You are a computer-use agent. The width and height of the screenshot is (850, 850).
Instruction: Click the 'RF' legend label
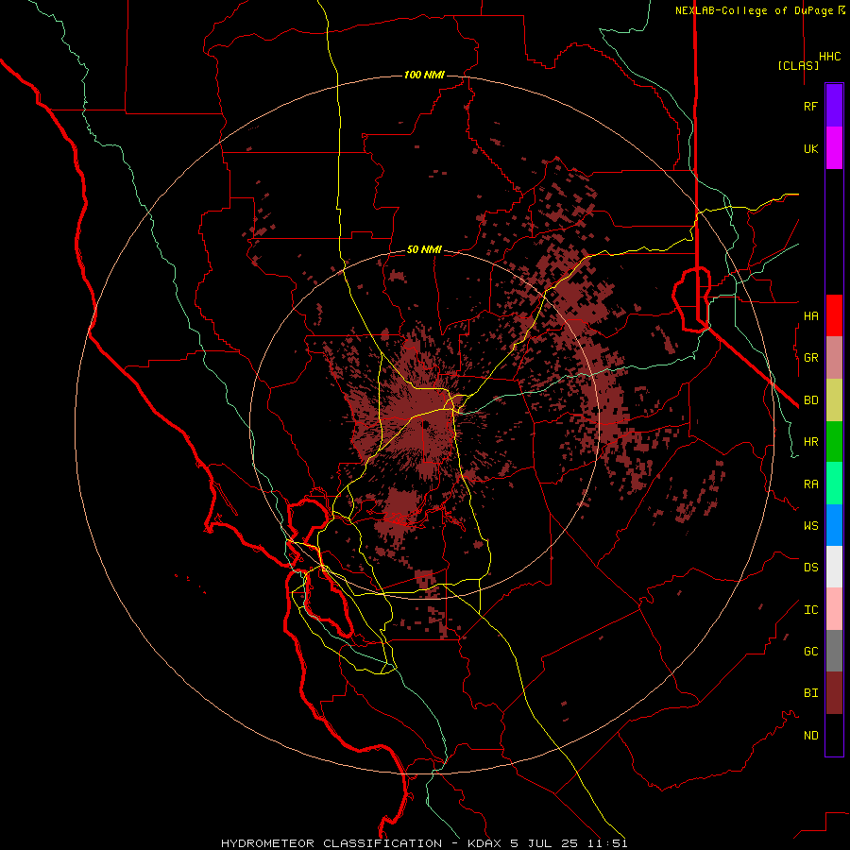click(810, 106)
